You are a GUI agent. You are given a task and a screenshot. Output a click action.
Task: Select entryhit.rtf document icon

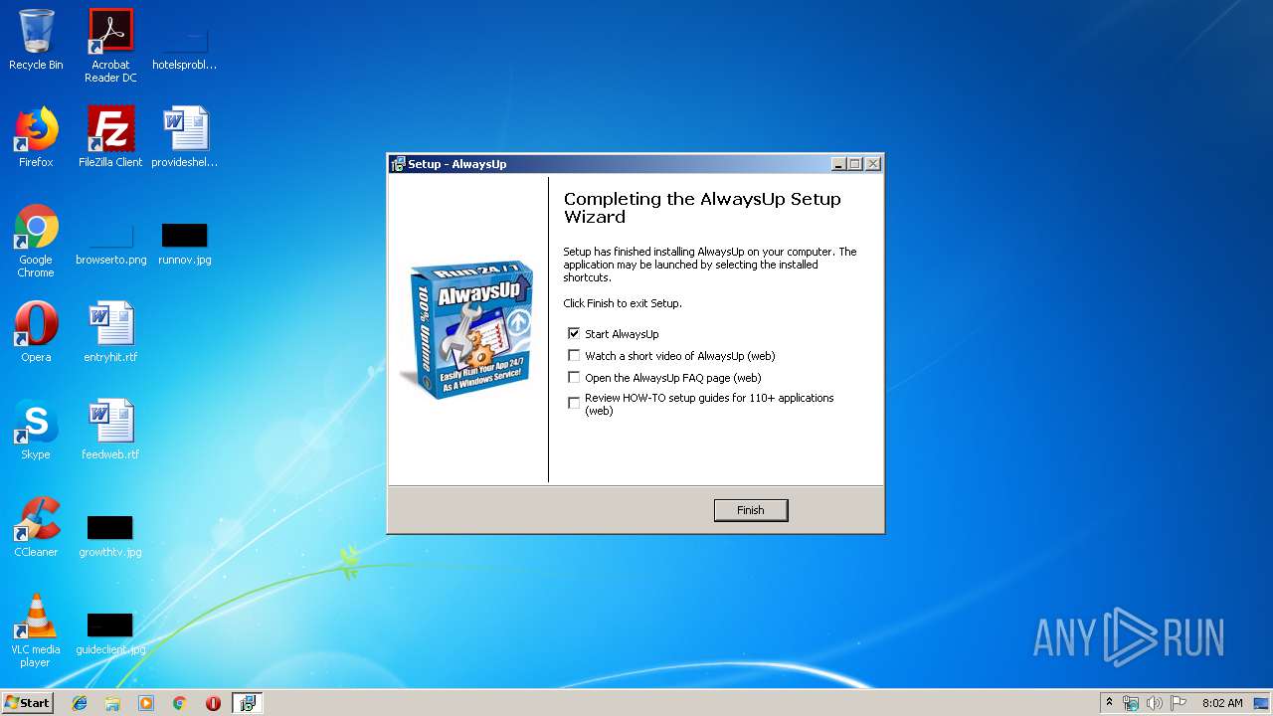[x=110, y=332]
